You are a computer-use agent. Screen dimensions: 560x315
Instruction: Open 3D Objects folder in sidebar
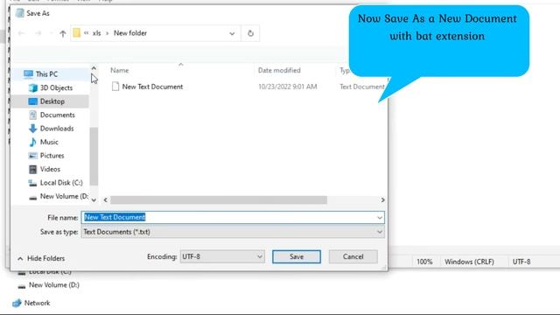(x=56, y=87)
